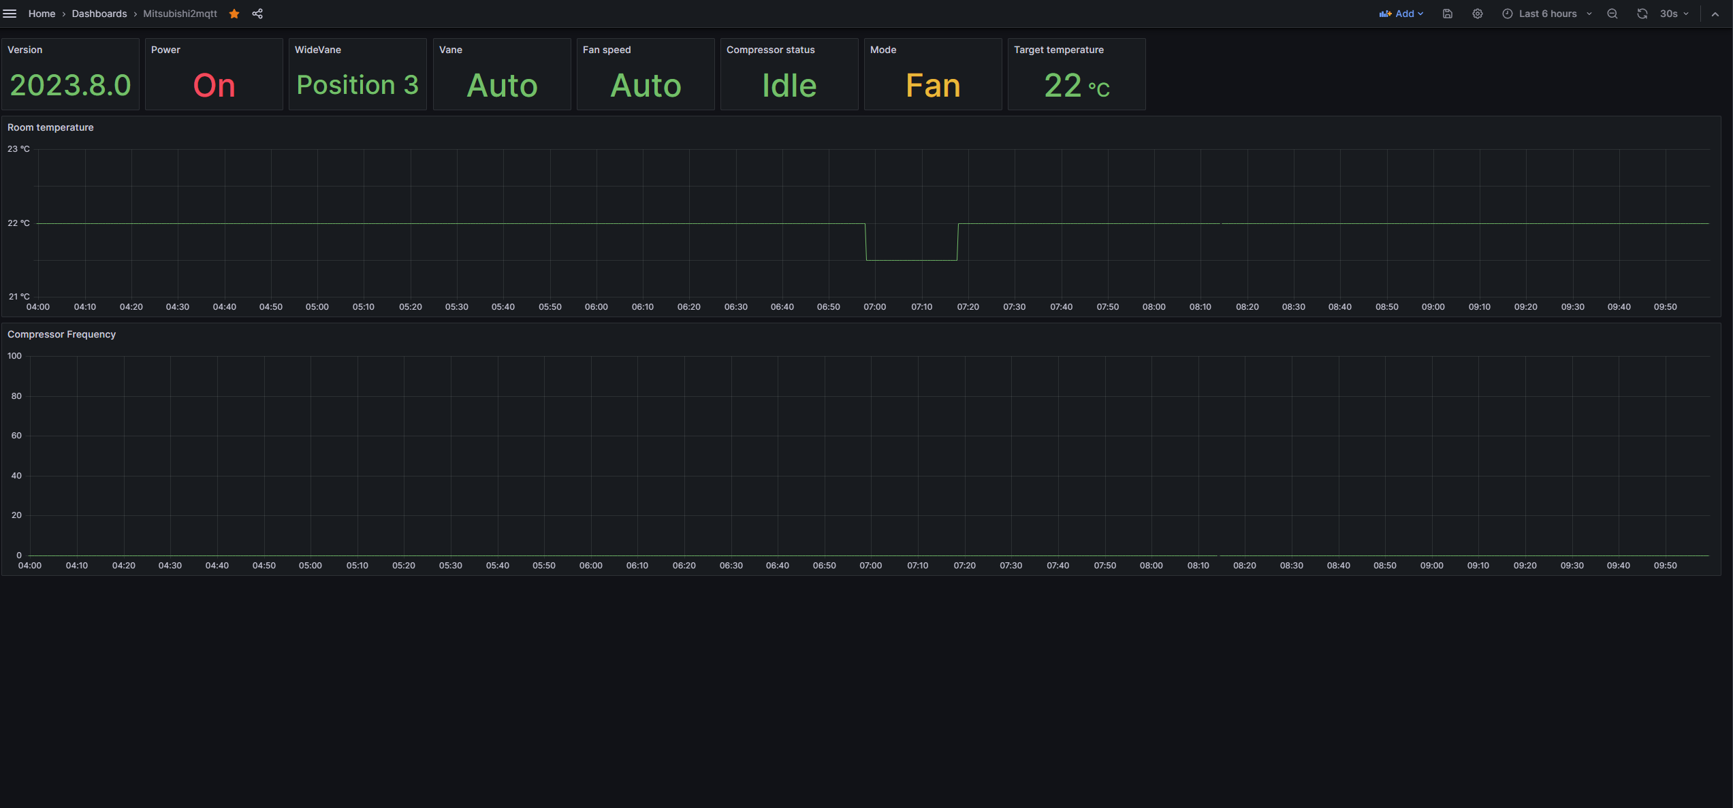Screen dimensions: 1733x808
Task: Open the Last 6 hours time picker
Action: pyautogui.click(x=1547, y=14)
